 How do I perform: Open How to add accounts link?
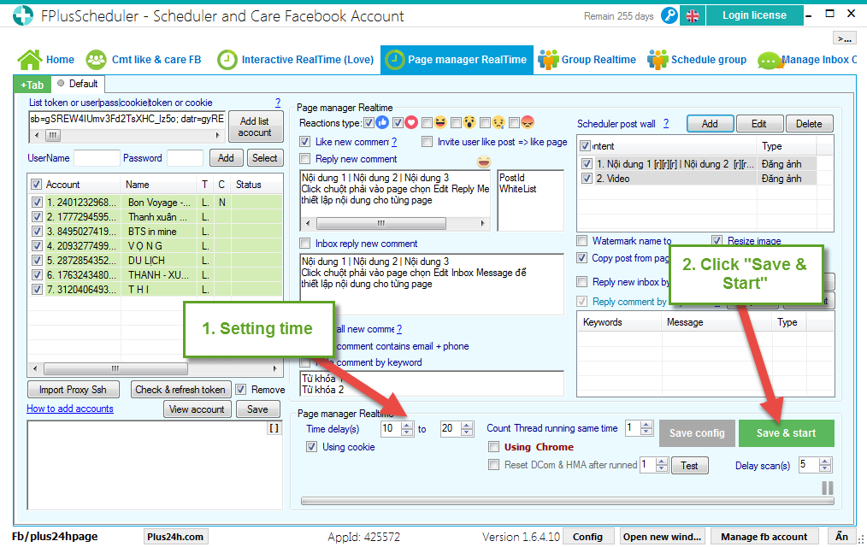coord(70,409)
